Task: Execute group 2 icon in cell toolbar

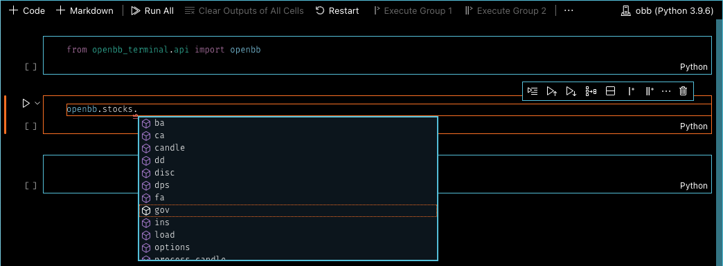Action: 649,91
